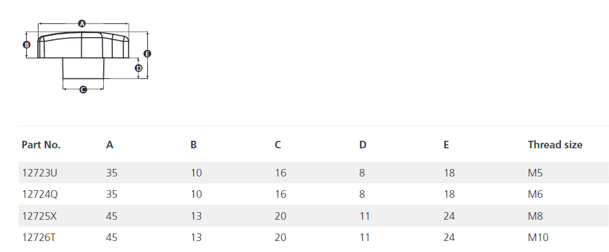The image size is (609, 252).
Task: Click the value 45 in the 12725X row
Action: (x=112, y=216)
